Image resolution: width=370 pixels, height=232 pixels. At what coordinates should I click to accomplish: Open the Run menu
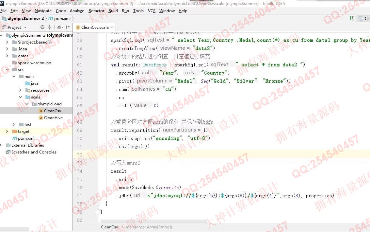point(125,11)
